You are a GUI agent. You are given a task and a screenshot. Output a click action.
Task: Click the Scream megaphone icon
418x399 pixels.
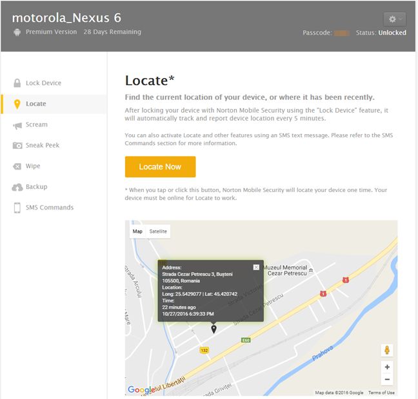[x=17, y=125]
